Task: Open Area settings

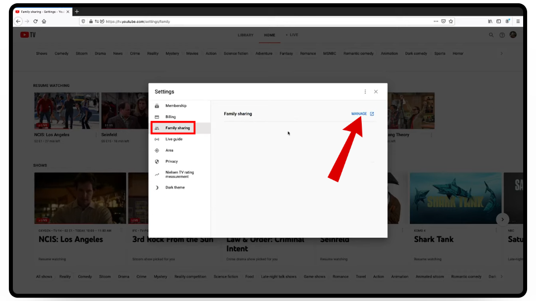Action: [179, 150]
